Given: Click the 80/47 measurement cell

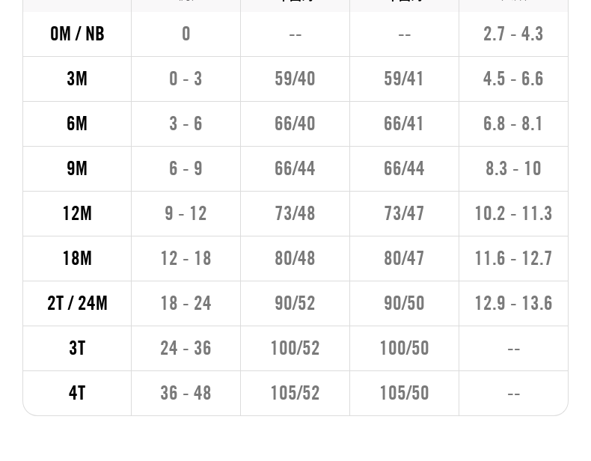Looking at the screenshot, I should (404, 258).
